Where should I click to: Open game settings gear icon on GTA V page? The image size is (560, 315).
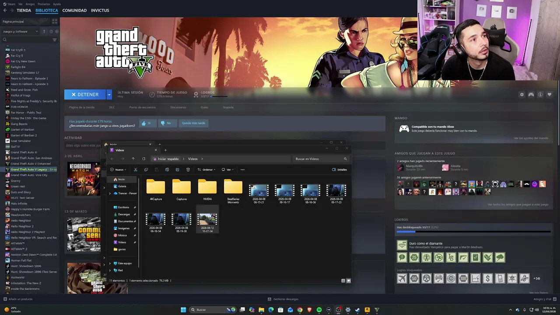pos(521,94)
